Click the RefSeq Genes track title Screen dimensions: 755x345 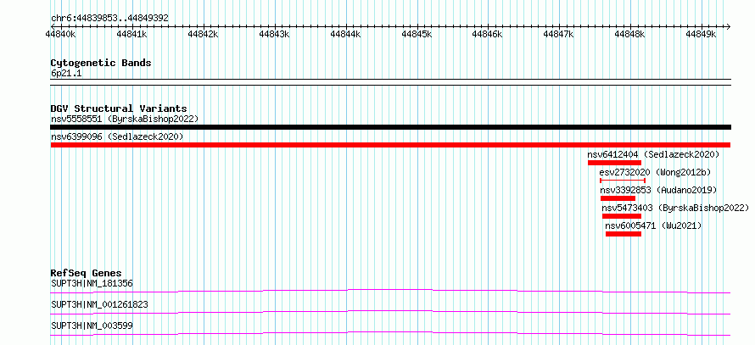tap(86, 273)
